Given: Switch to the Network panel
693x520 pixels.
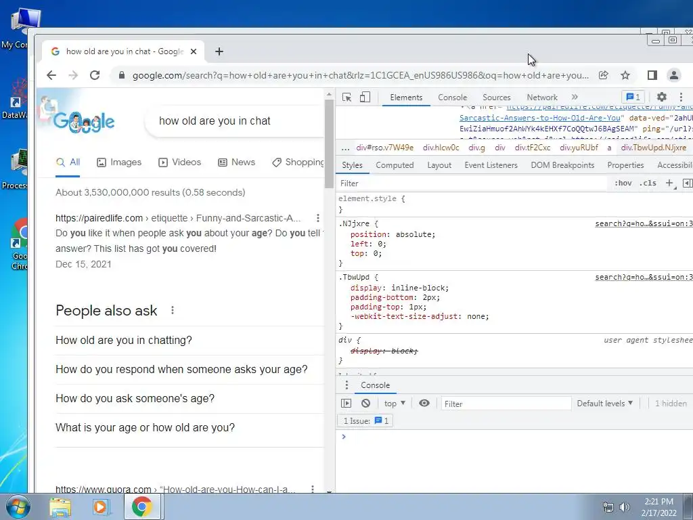Looking at the screenshot, I should 542,97.
